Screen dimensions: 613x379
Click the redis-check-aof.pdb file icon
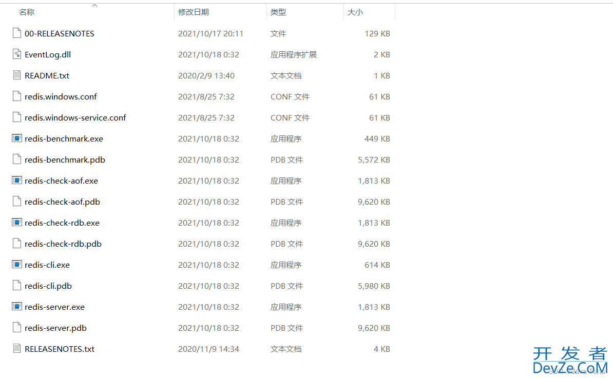click(17, 202)
